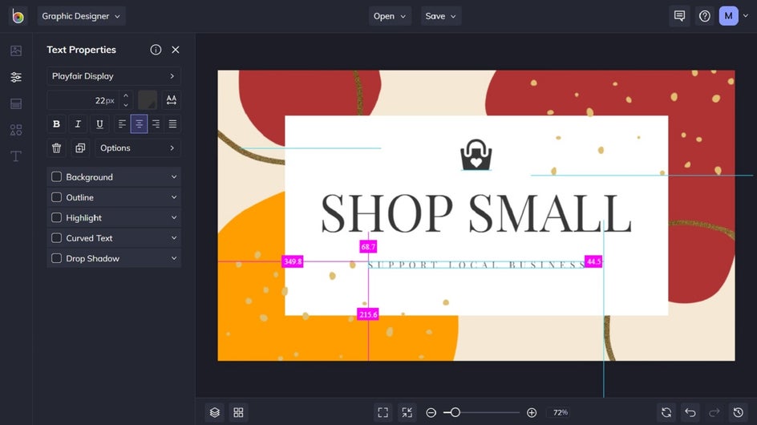The height and width of the screenshot is (425, 757).
Task: Apply italic style to text
Action: (x=78, y=124)
